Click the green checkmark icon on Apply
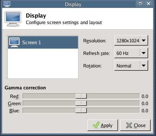 tap(96, 125)
